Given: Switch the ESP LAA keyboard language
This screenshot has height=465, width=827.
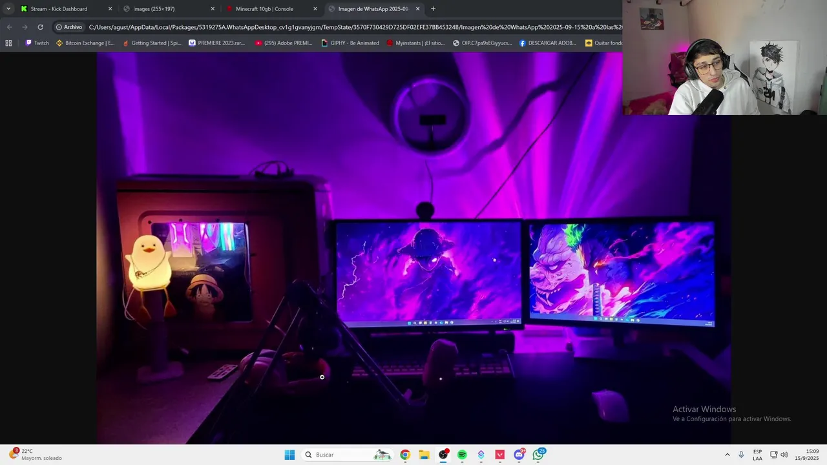Looking at the screenshot, I should [x=757, y=455].
